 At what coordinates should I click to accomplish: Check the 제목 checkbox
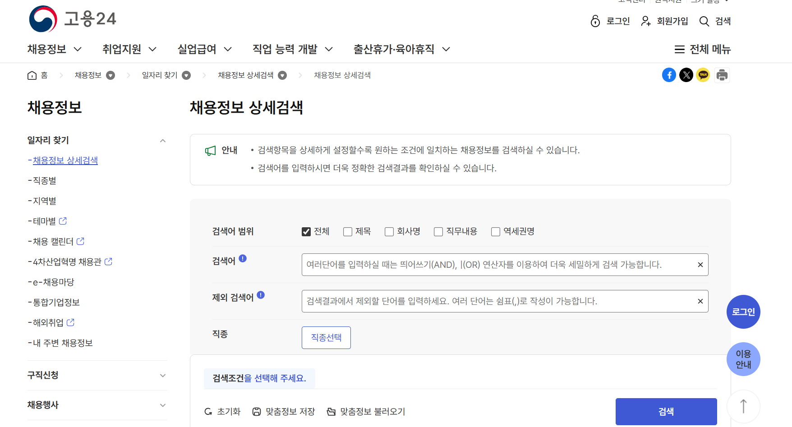click(x=348, y=232)
